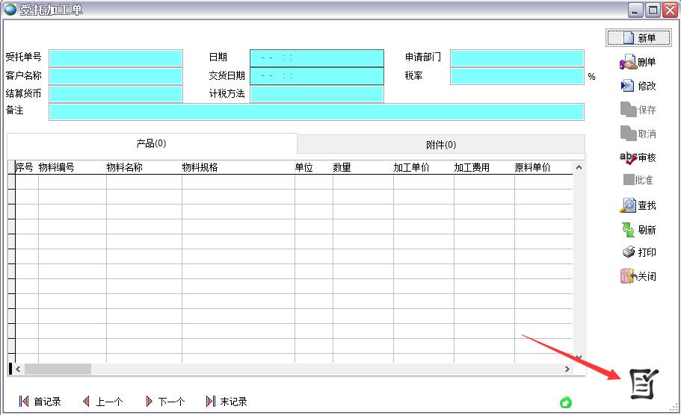Click the 备注 remarks input field
This screenshot has width=681, height=415.
click(x=316, y=112)
